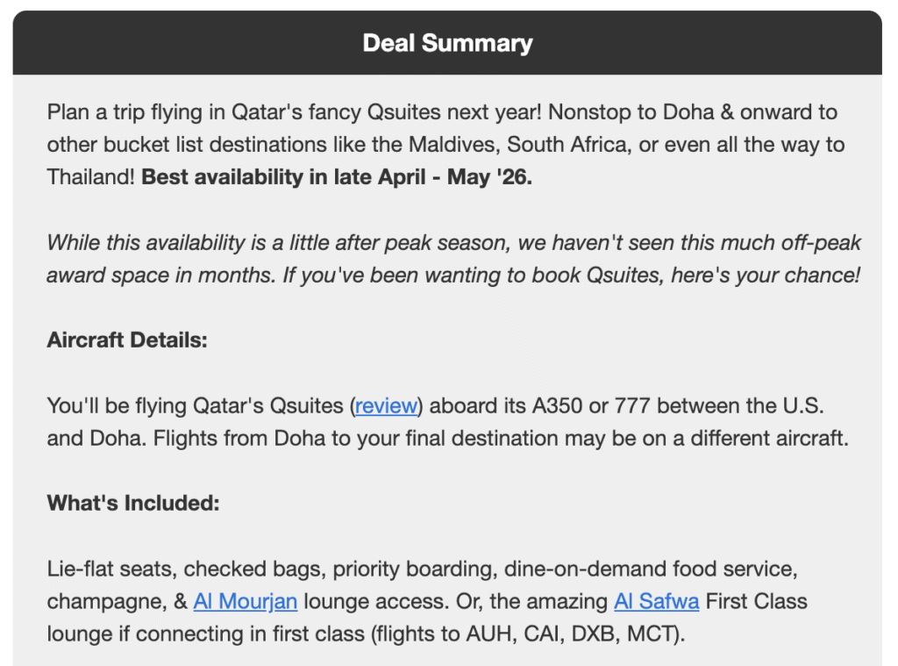The width and height of the screenshot is (898, 666).
Task: Click the italic off-peak award space paragraph
Action: (453, 259)
